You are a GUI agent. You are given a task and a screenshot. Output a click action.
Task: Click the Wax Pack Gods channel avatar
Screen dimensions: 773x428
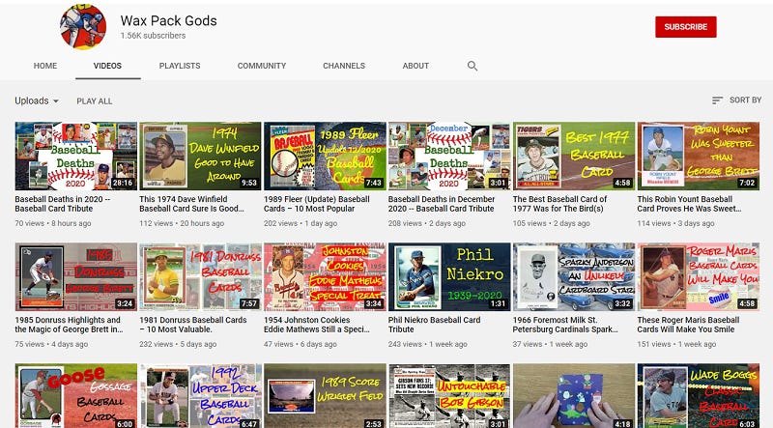[83, 26]
